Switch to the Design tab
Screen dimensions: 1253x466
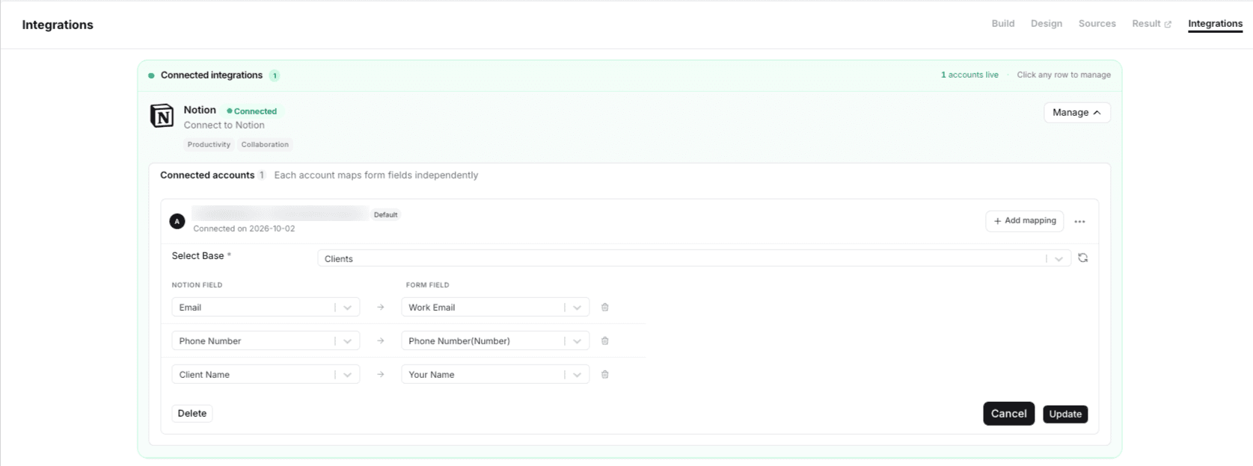(x=1046, y=24)
